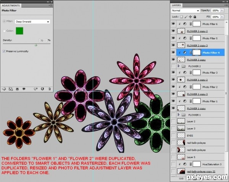Screen dimensions: 229x182
Task: Click mask link chain on Photo Filter 5
Action: tap(190, 38)
